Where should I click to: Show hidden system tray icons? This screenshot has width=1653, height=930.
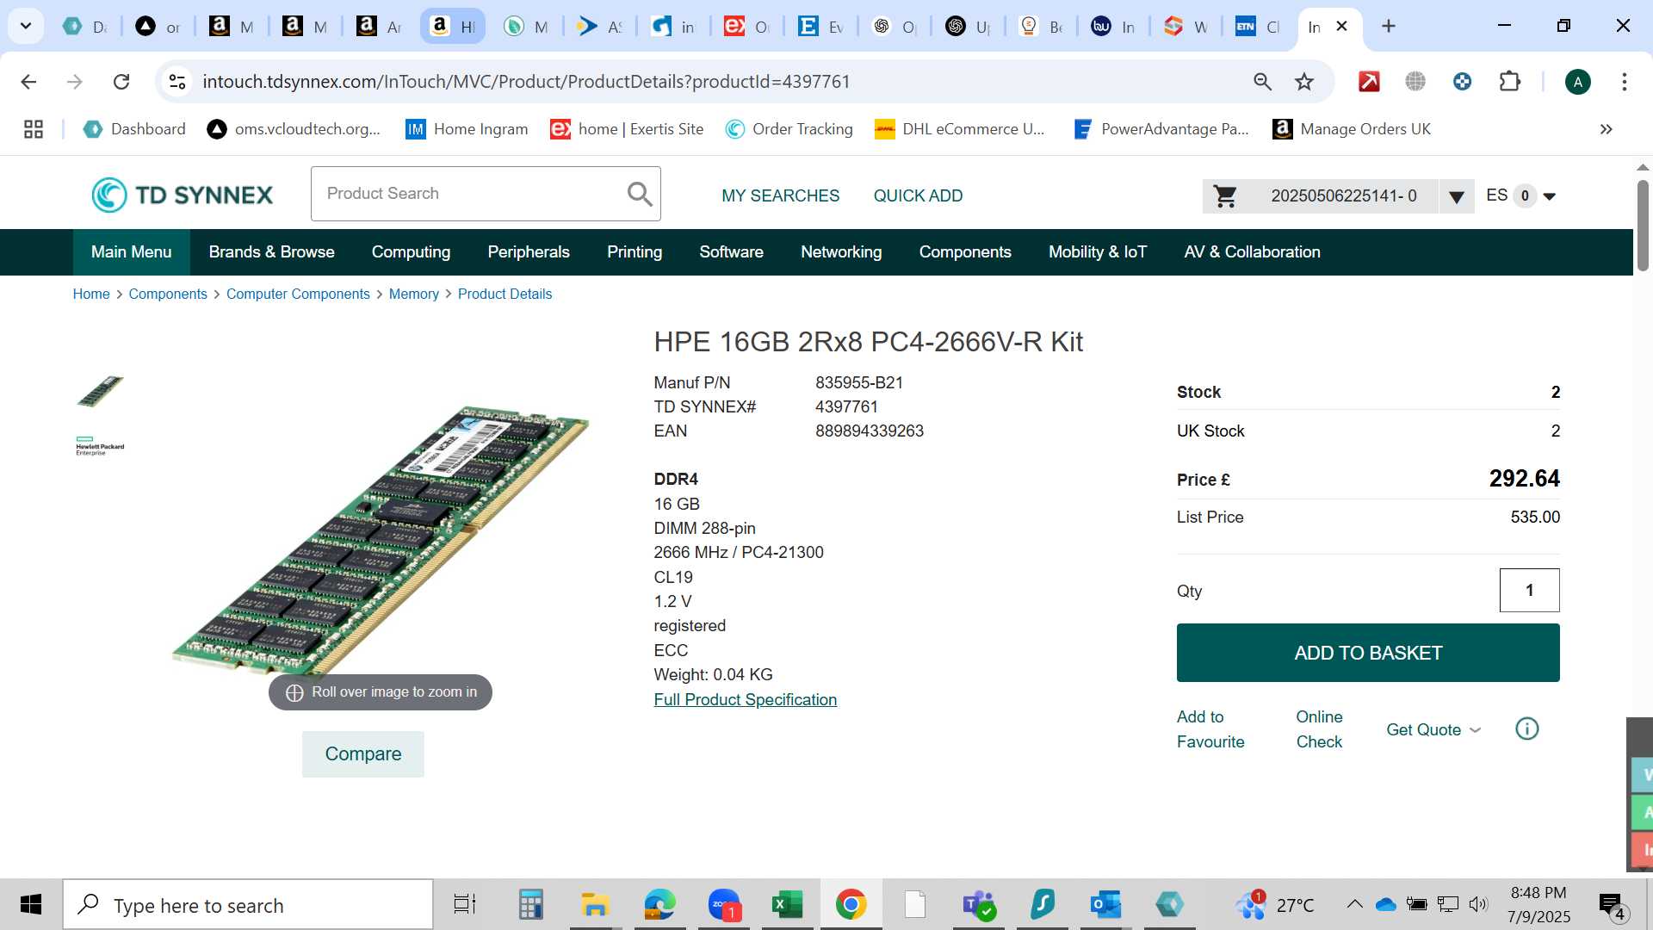tap(1354, 904)
